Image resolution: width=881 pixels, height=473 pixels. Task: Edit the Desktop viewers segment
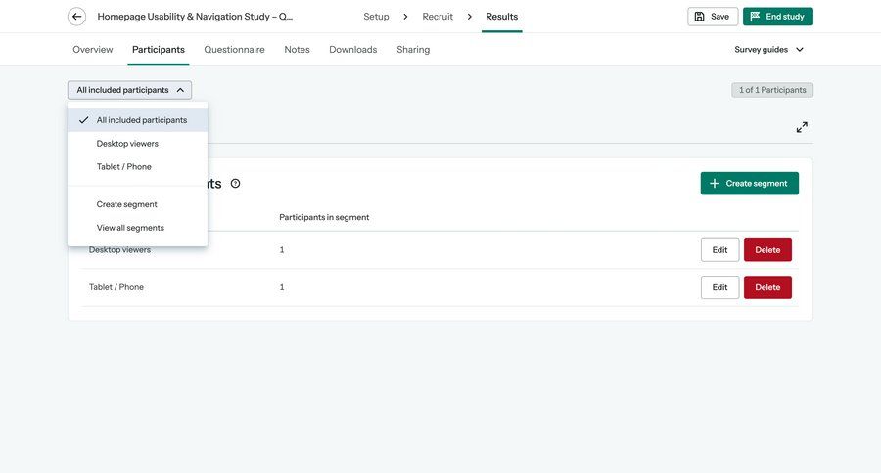pyautogui.click(x=719, y=250)
